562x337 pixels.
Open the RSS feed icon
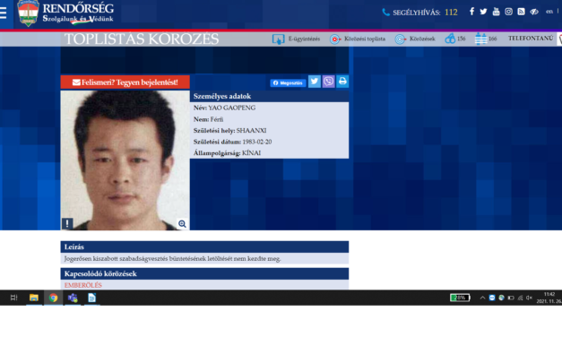click(x=521, y=12)
